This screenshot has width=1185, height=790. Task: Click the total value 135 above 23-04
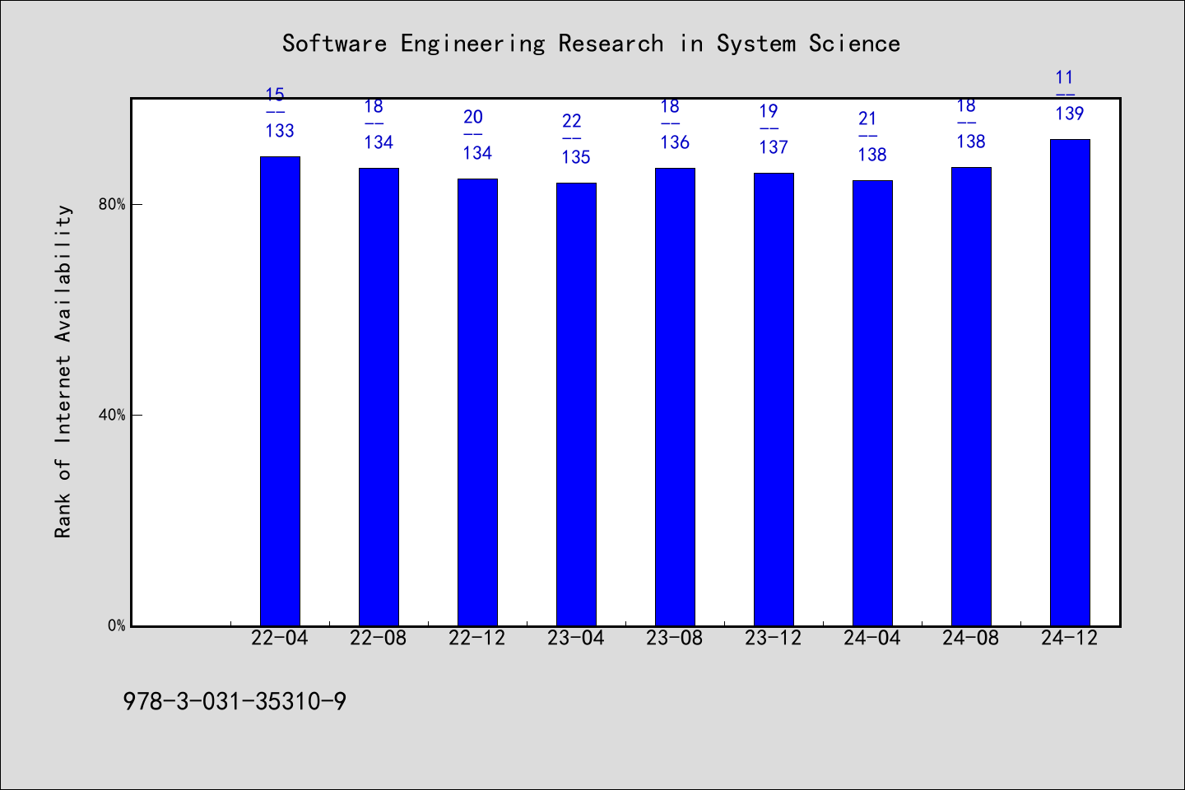click(576, 157)
